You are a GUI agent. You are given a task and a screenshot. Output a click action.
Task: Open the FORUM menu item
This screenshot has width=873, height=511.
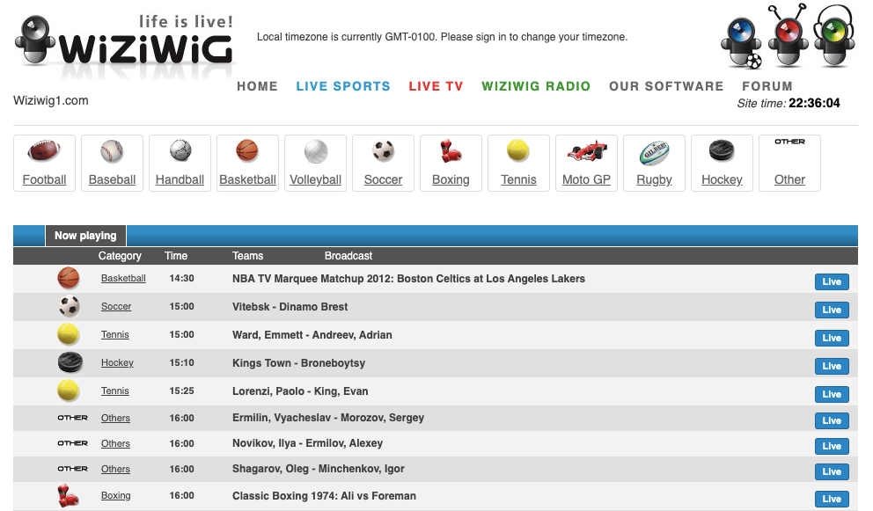click(767, 86)
